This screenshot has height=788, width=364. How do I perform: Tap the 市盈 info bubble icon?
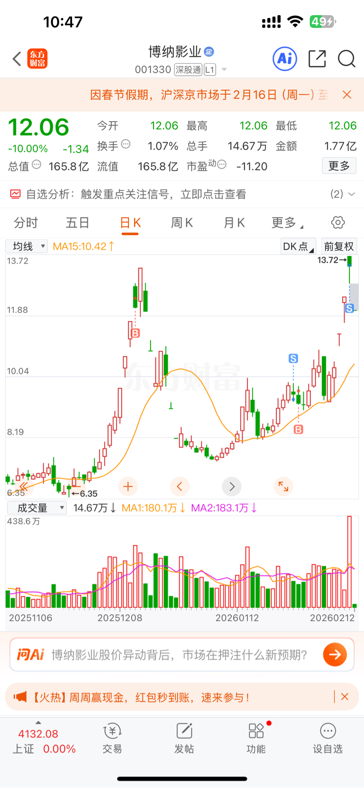221,165
